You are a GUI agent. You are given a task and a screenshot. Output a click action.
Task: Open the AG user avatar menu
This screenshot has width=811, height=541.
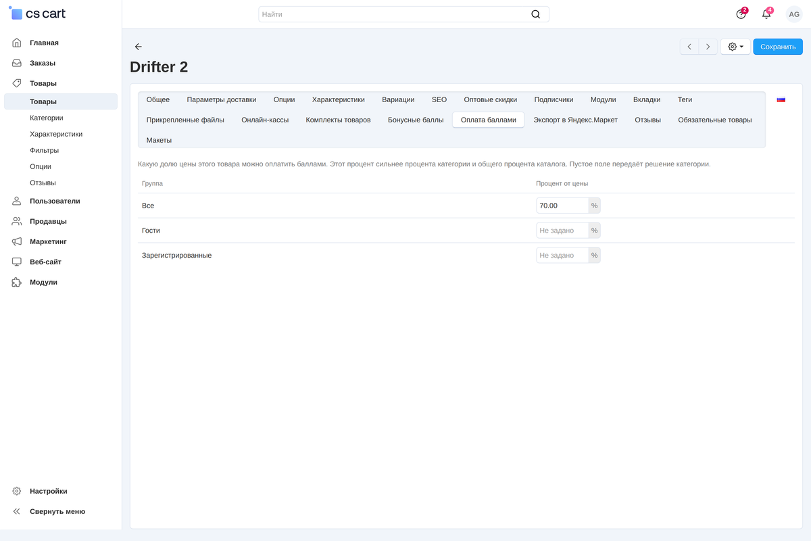tap(794, 14)
